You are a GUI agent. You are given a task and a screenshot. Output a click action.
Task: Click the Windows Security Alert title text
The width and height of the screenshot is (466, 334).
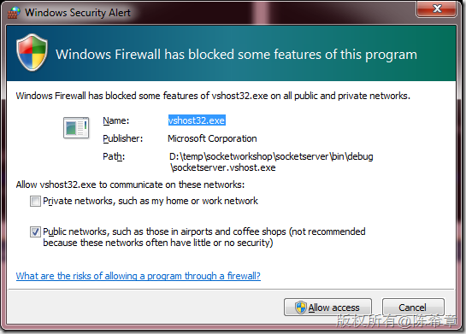[x=78, y=13]
